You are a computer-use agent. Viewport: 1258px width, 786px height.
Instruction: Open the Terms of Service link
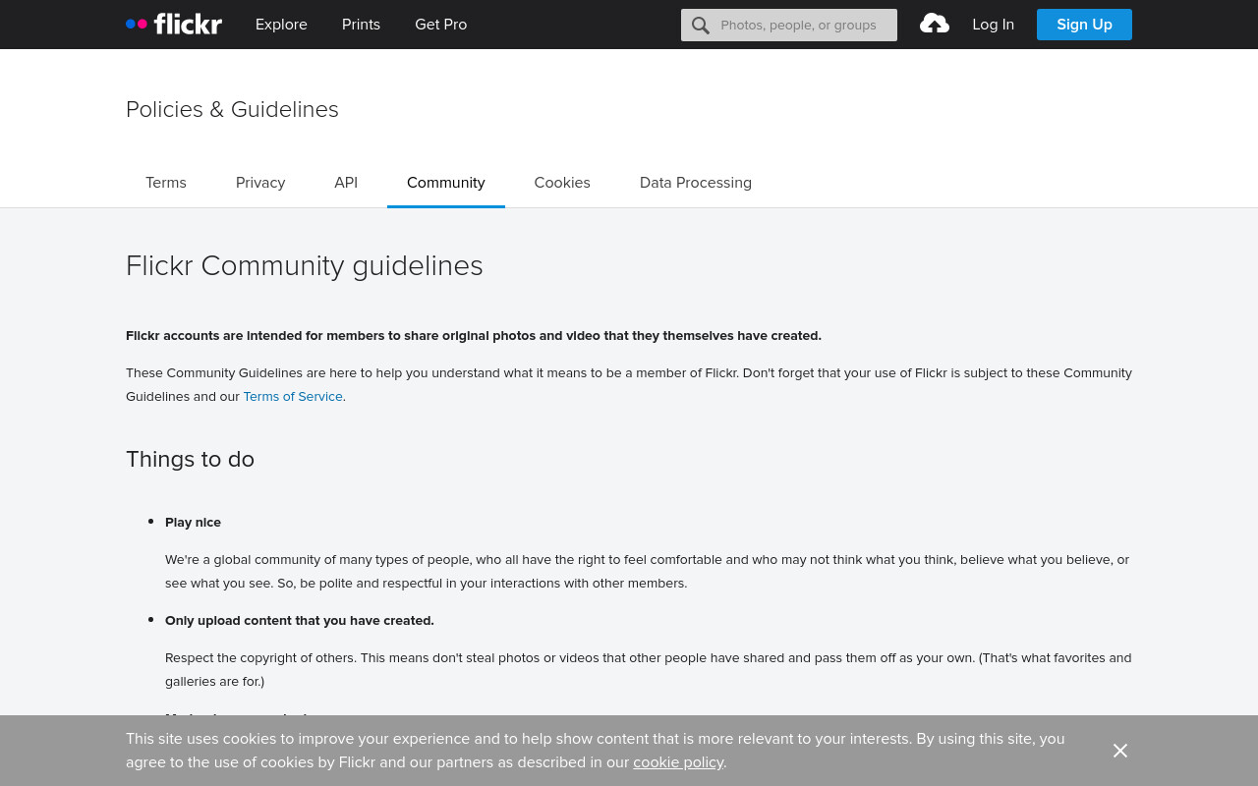[x=293, y=397]
